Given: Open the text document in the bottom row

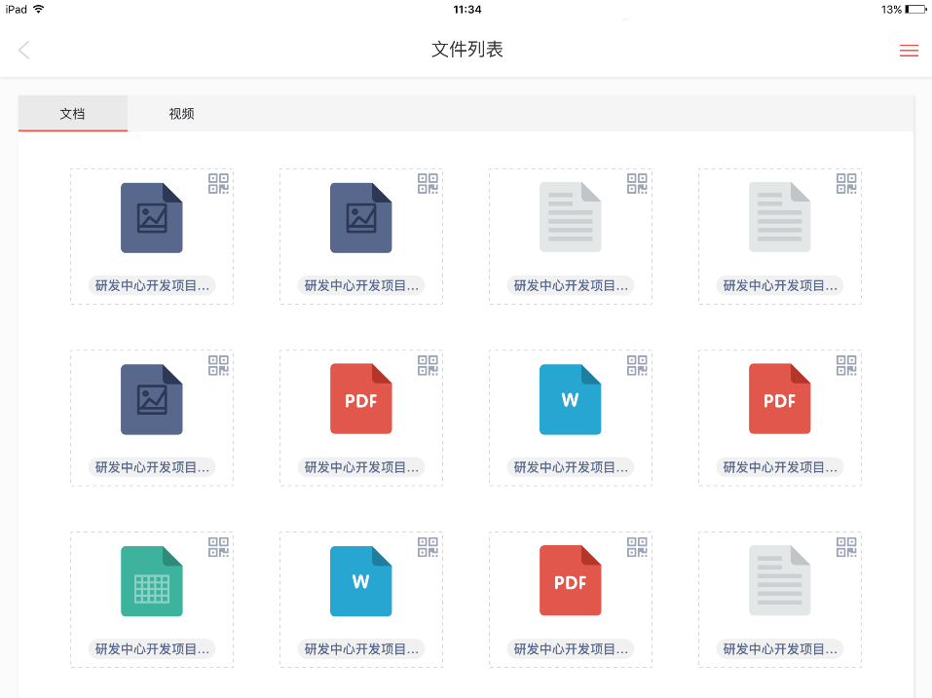Looking at the screenshot, I should [x=779, y=581].
